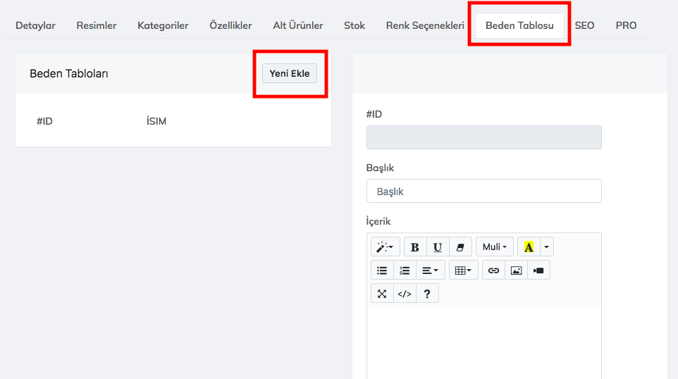Open the code view with the </> icon

[405, 294]
